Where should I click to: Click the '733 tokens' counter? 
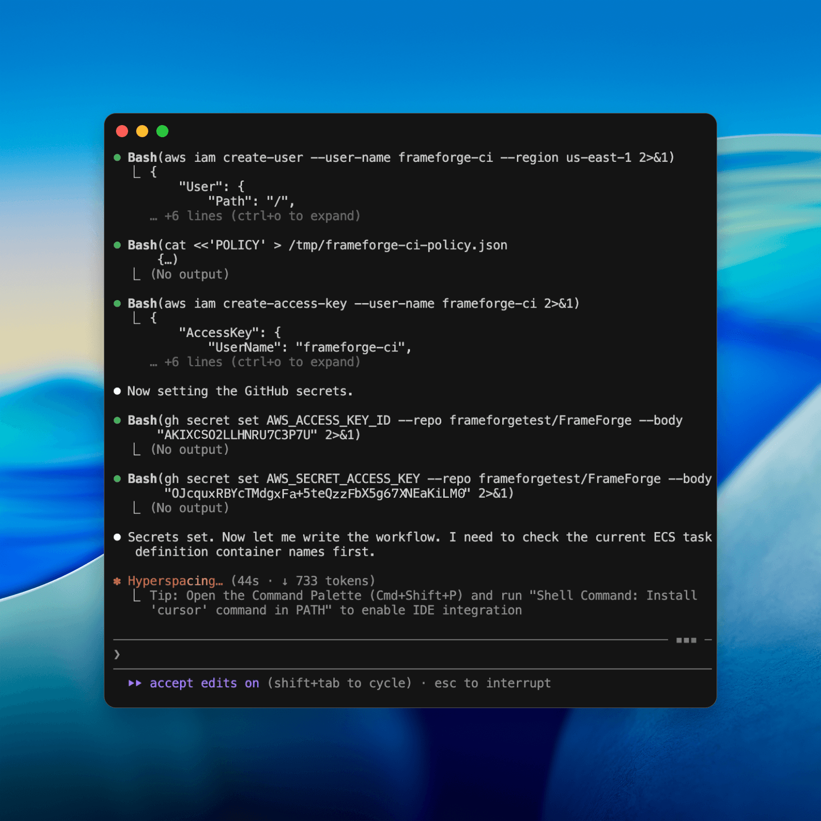332,581
